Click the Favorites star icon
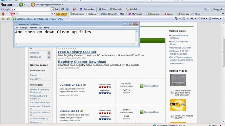The width and height of the screenshot is (225, 126). pyautogui.click(x=3, y=19)
